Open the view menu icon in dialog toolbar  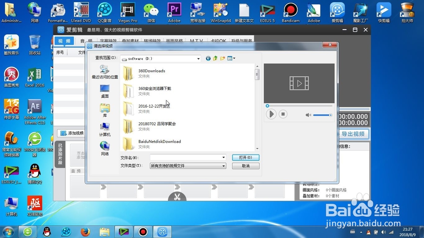point(231,58)
